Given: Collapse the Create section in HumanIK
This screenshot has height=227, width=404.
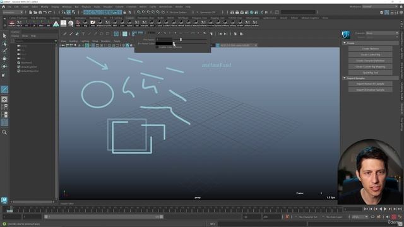Looking at the screenshot, I should tap(345, 43).
